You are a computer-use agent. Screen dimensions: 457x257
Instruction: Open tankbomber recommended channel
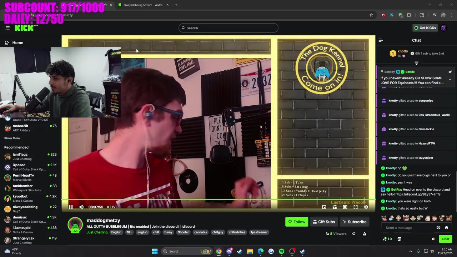click(31, 188)
